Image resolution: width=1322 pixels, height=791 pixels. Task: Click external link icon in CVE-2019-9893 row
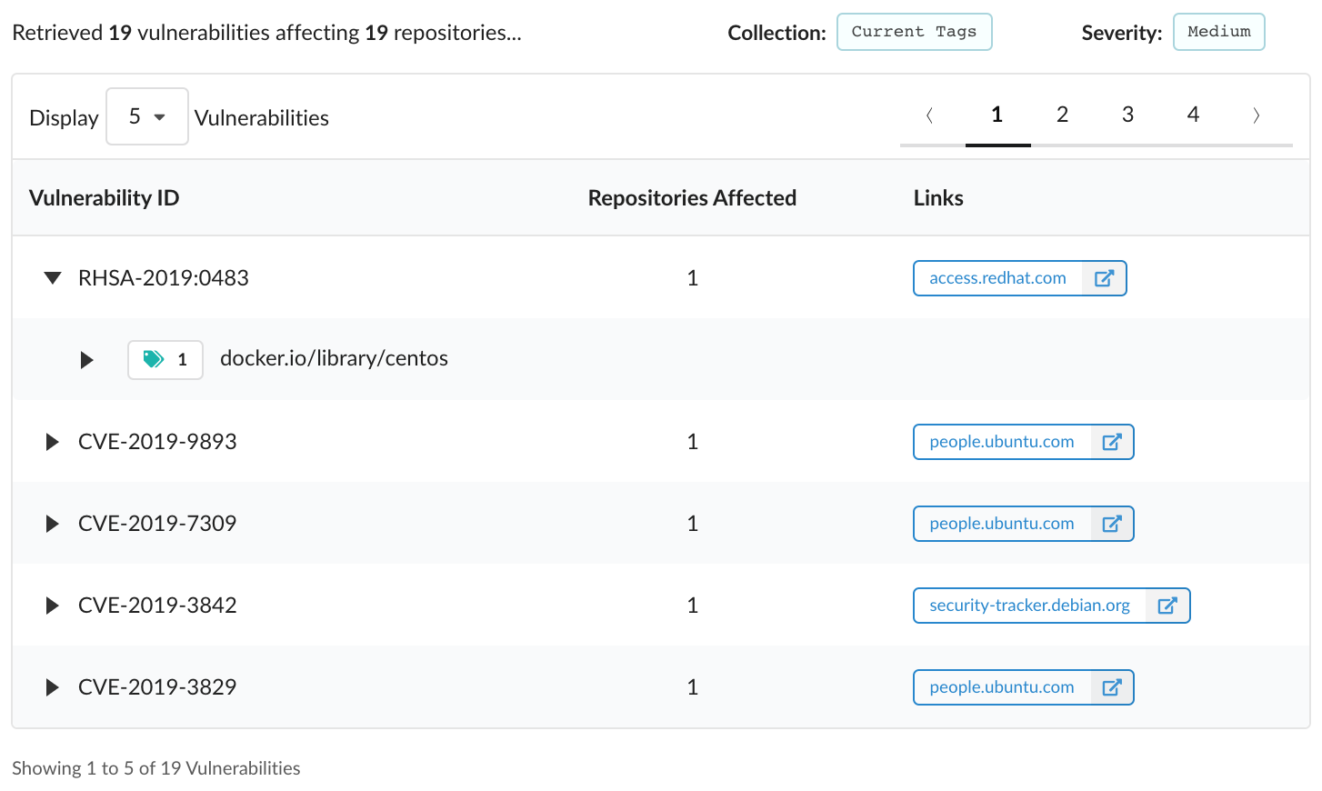tap(1111, 442)
